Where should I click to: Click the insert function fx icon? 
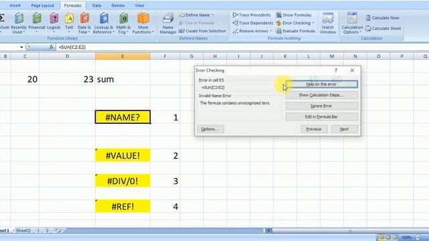(x=51, y=48)
